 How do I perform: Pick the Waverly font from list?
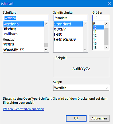[24, 44]
